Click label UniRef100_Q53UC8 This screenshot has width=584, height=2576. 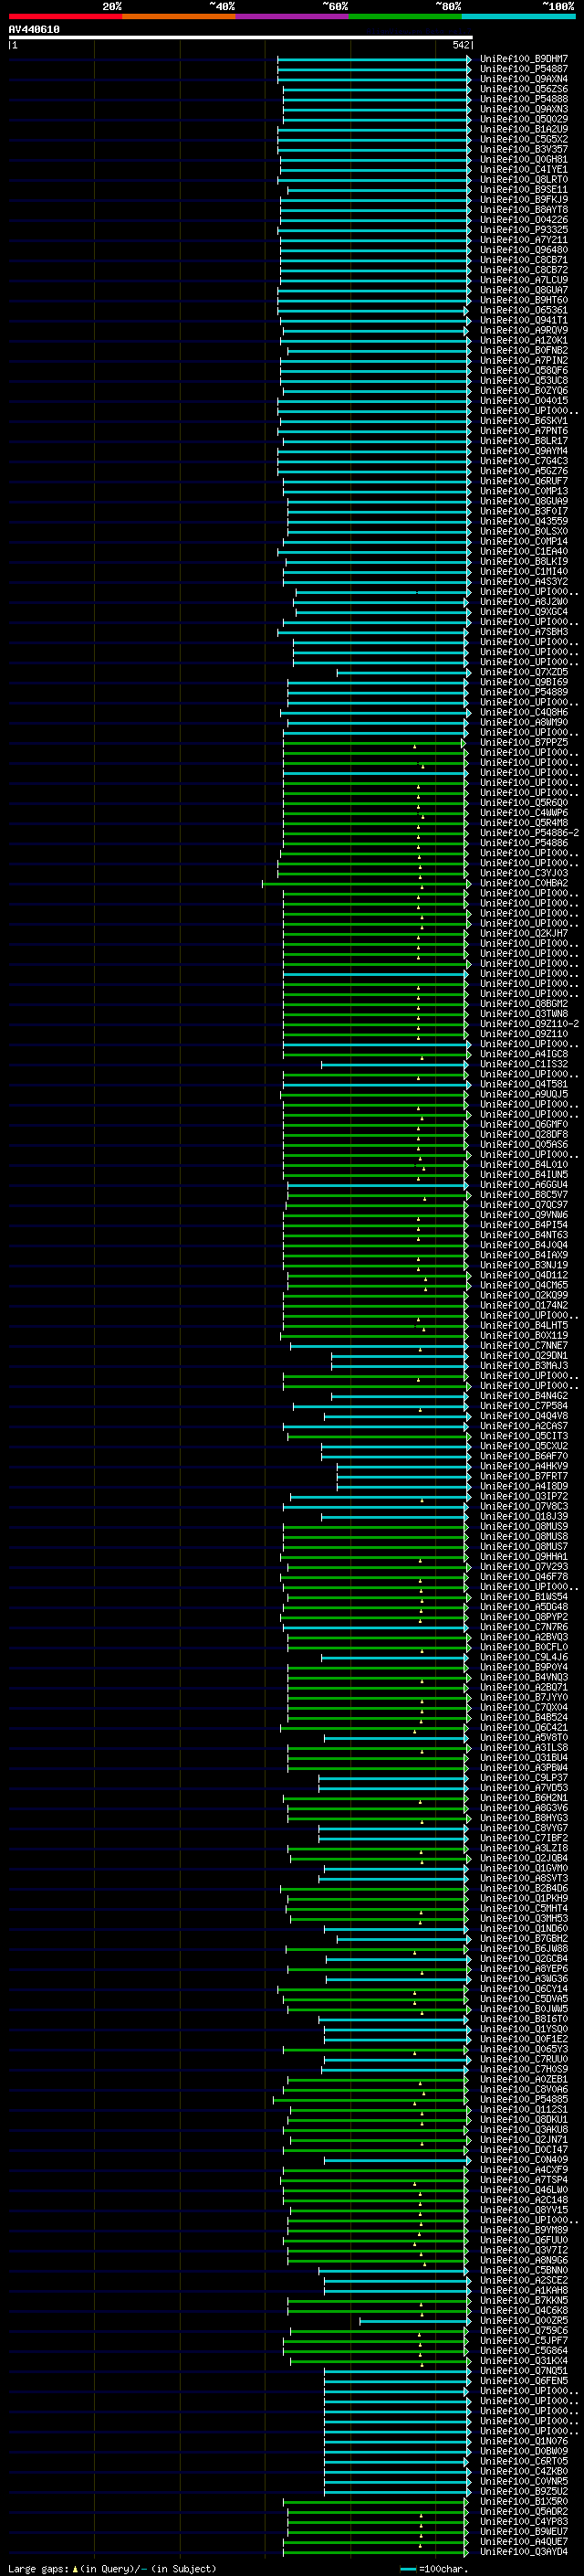[524, 380]
